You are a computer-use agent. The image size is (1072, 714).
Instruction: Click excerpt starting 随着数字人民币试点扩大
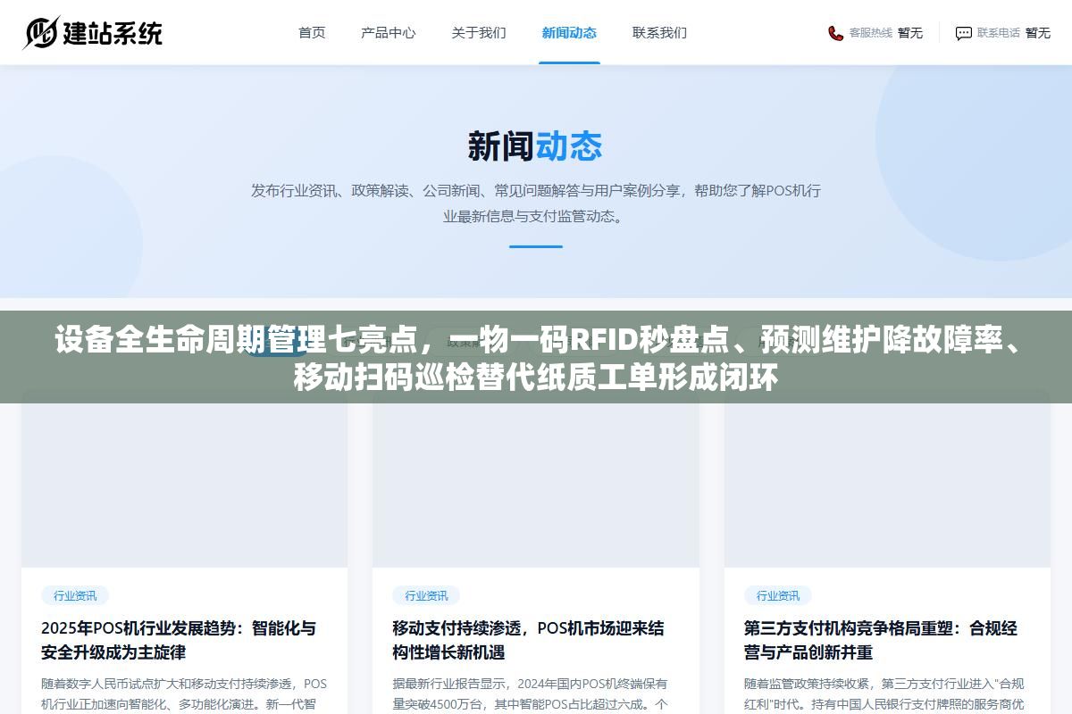click(x=184, y=693)
